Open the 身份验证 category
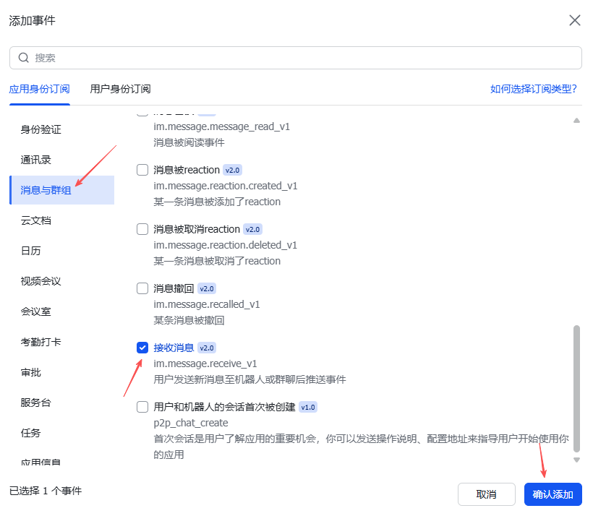 (x=41, y=129)
